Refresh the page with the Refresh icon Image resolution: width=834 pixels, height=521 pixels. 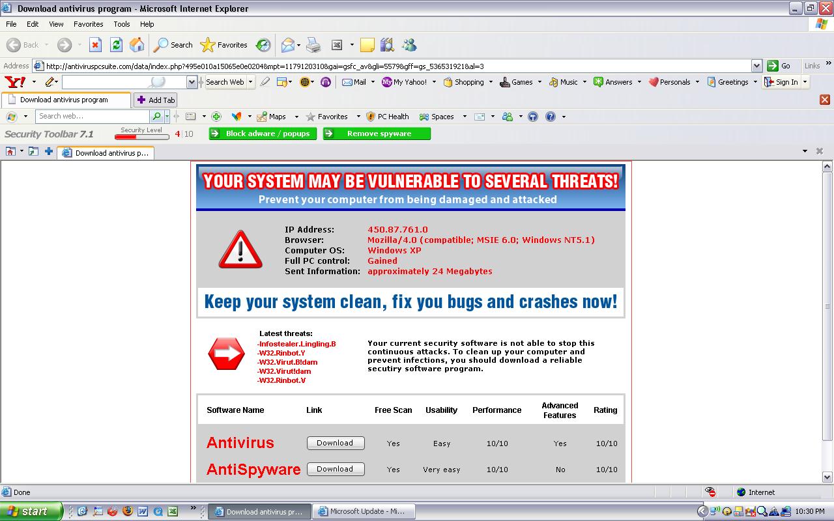116,45
